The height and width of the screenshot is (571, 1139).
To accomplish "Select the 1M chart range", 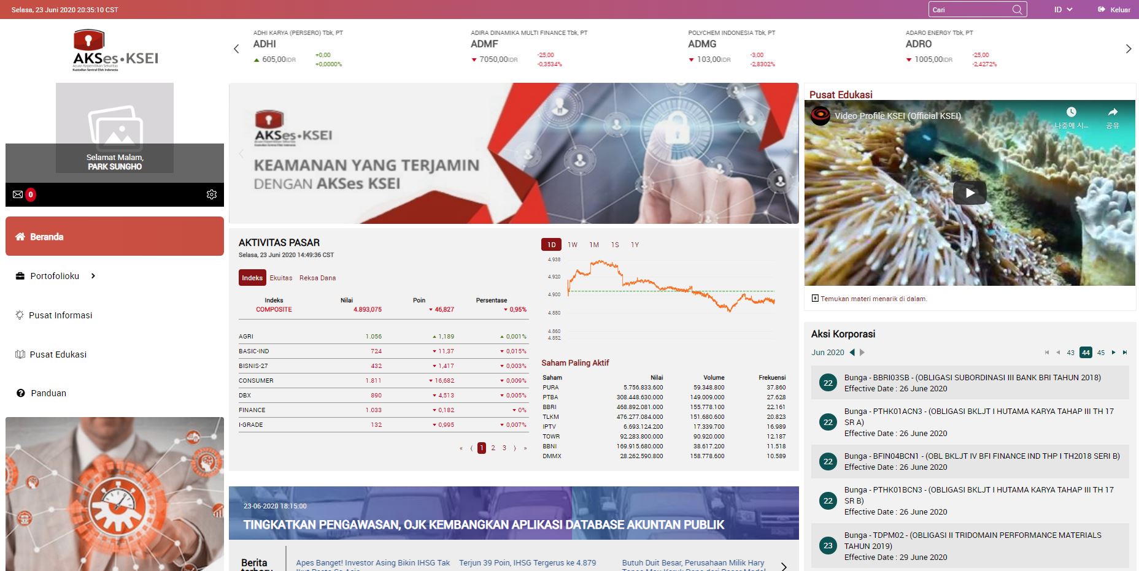I will click(594, 245).
